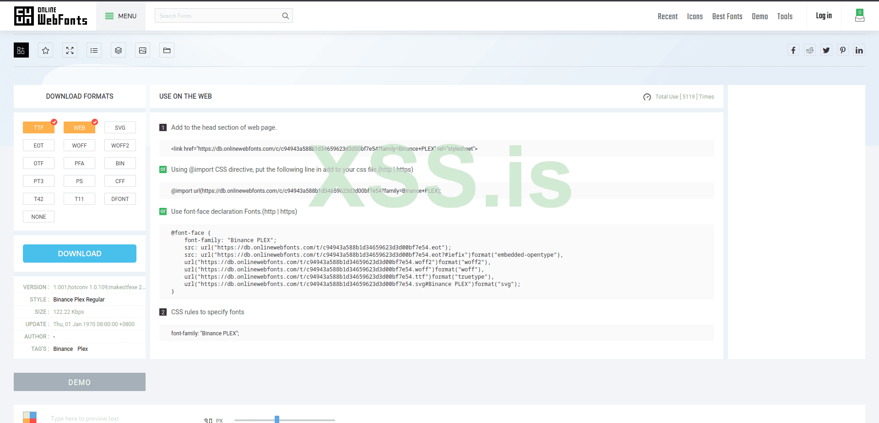This screenshot has height=423, width=879.
Task: Click the layers stack icon
Action: pyautogui.click(x=118, y=50)
